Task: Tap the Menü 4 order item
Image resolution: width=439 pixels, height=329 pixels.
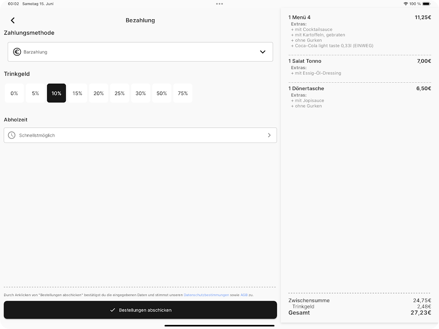Action: tap(300, 17)
